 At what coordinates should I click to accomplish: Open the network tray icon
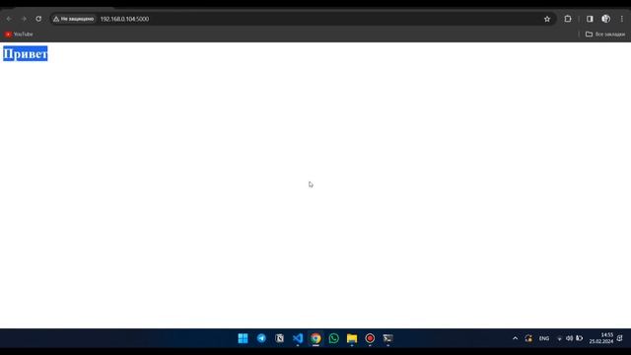click(559, 338)
